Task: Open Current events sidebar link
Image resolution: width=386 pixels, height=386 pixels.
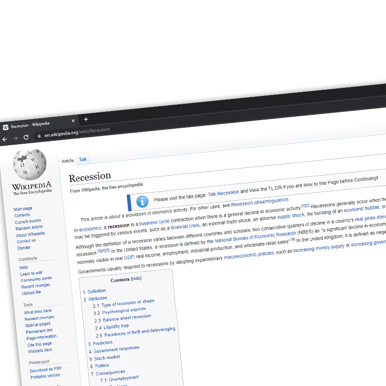Action: coord(28,221)
